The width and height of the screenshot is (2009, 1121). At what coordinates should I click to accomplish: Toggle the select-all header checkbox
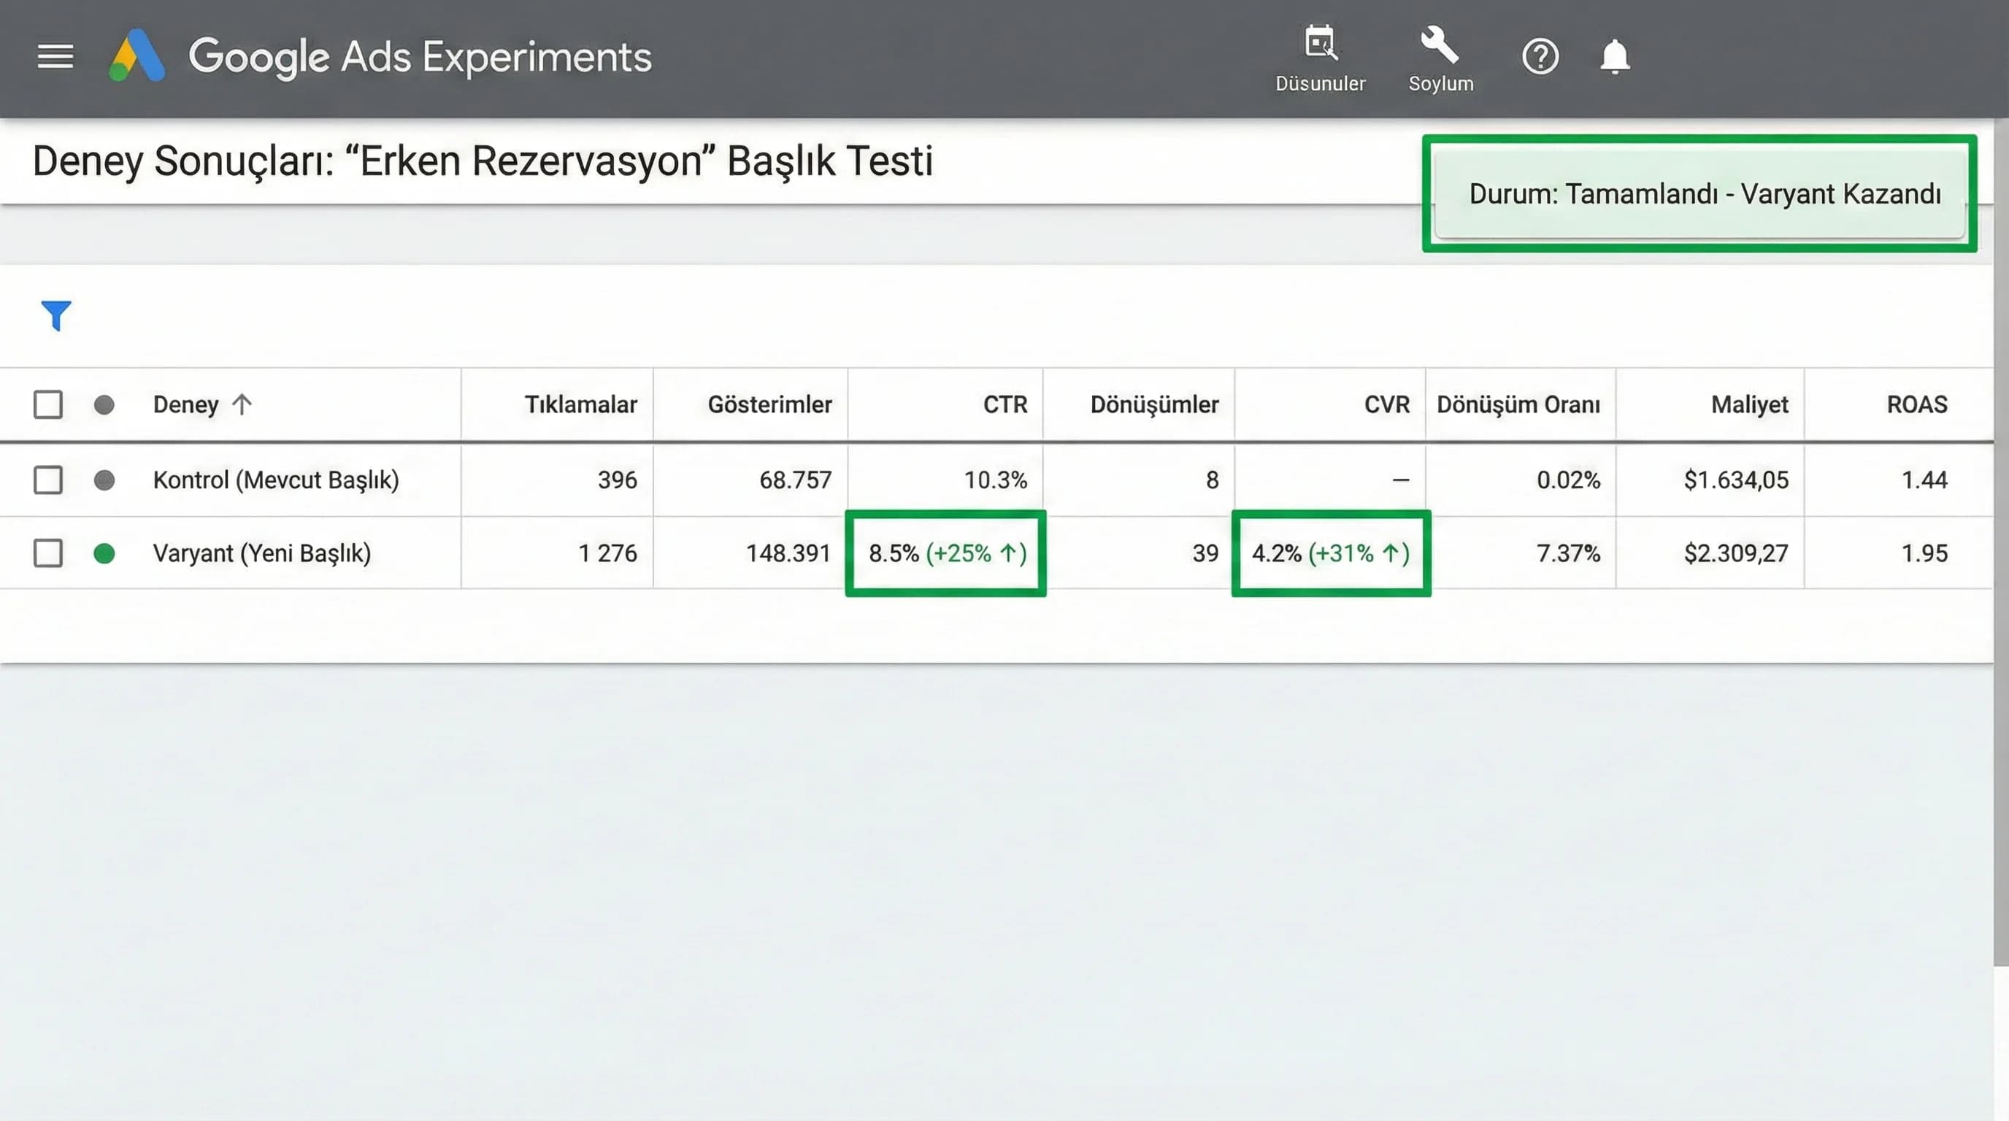(x=47, y=404)
